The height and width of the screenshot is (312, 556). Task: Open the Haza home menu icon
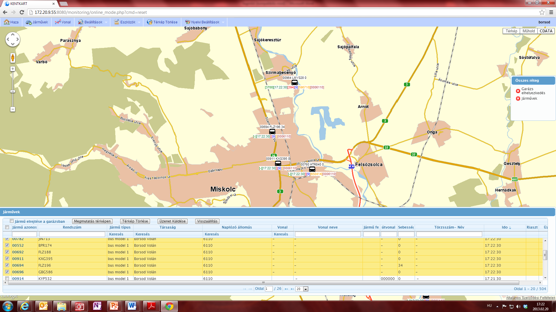click(x=7, y=22)
